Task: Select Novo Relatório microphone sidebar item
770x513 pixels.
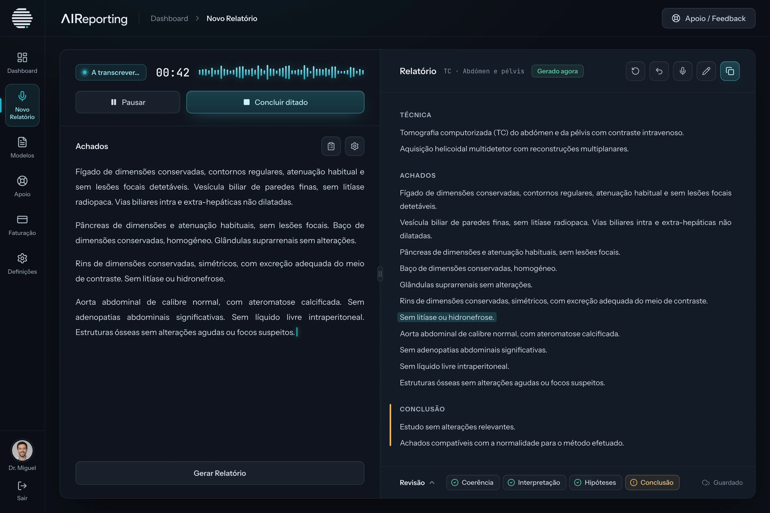Action: click(x=22, y=105)
